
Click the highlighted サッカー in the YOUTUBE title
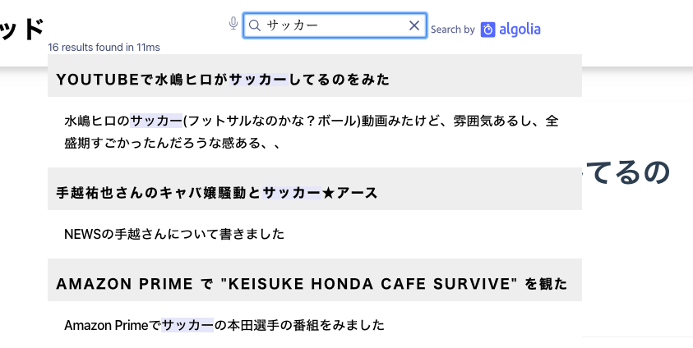tap(259, 80)
